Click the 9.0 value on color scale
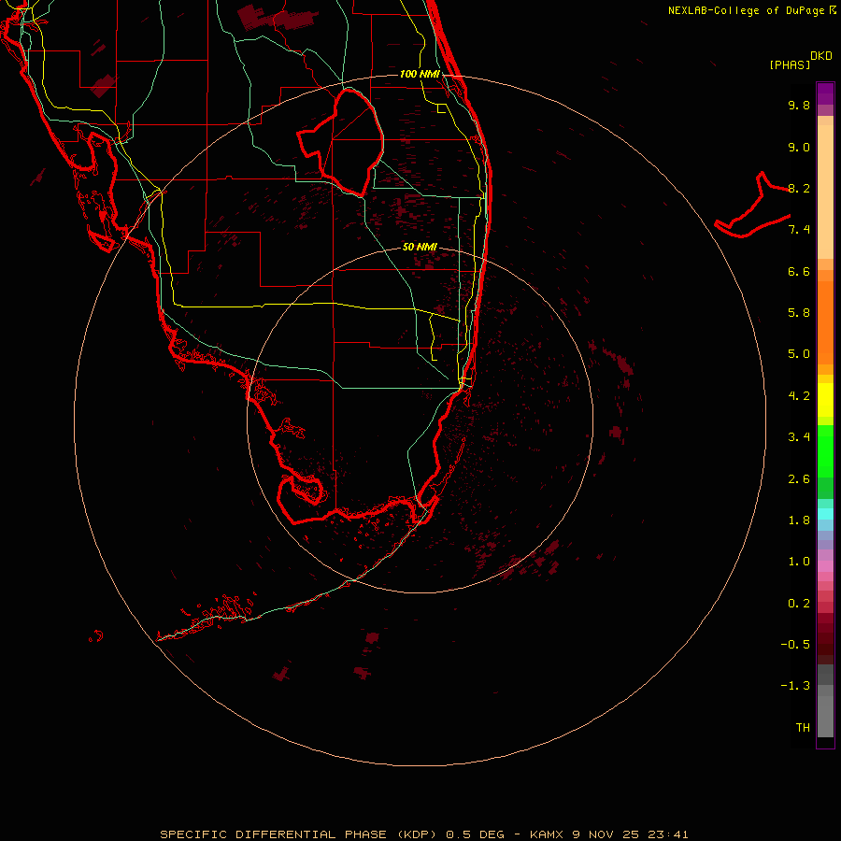 pyautogui.click(x=799, y=147)
